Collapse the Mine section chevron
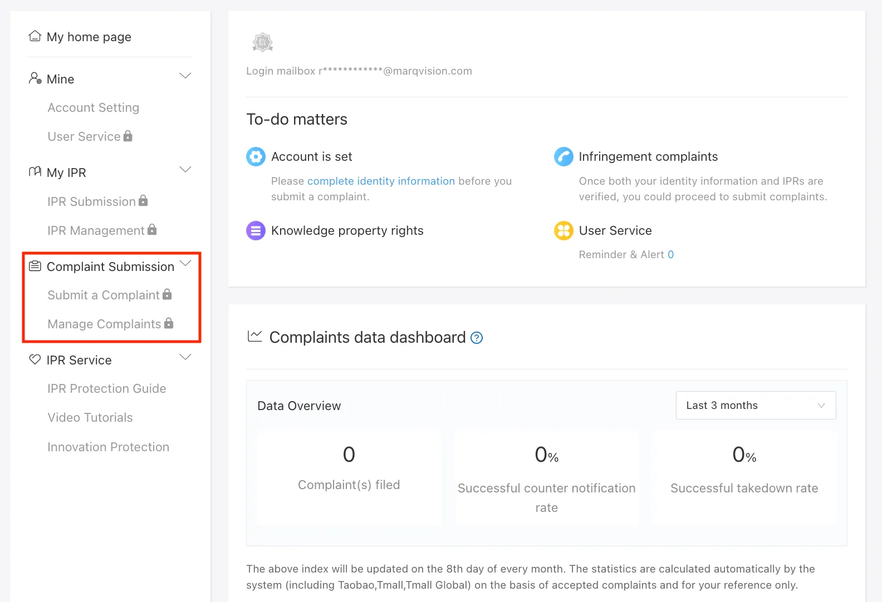 pos(185,76)
